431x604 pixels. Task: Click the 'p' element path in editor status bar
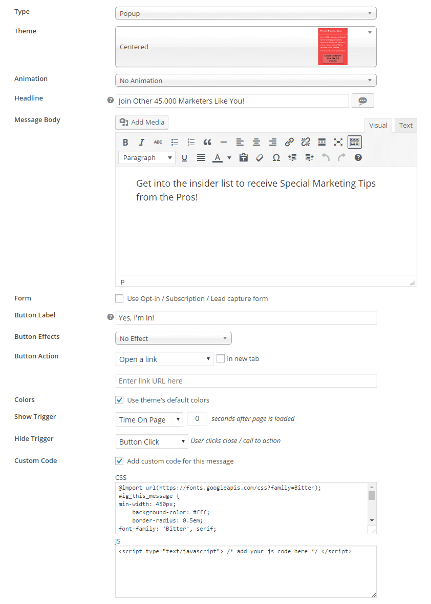[122, 281]
